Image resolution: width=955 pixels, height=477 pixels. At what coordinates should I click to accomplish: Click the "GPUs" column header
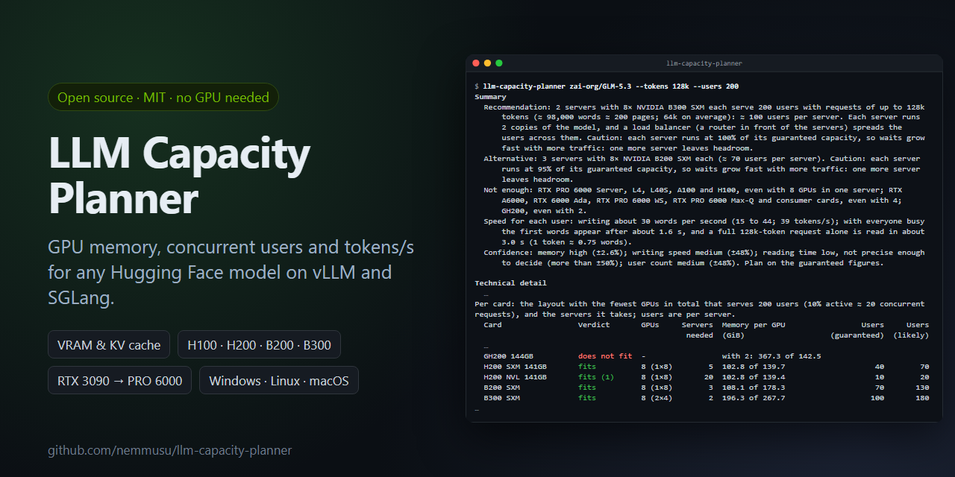click(x=650, y=325)
